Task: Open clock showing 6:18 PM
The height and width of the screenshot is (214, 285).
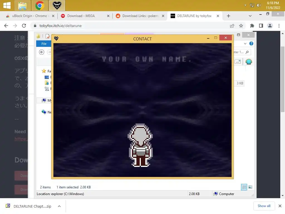Action: click(273, 5)
